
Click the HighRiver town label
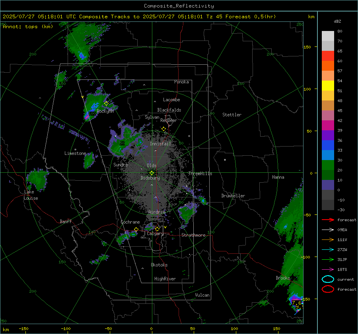(165, 279)
